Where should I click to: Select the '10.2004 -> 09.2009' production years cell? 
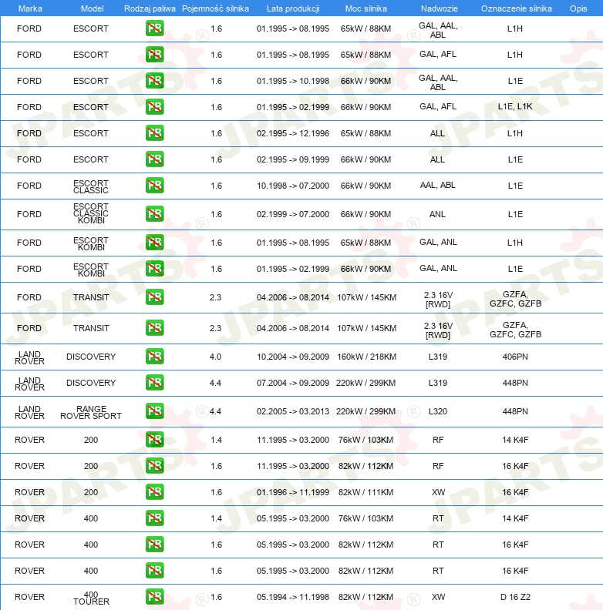(293, 357)
